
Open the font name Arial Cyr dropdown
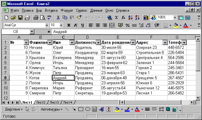pos(47,25)
